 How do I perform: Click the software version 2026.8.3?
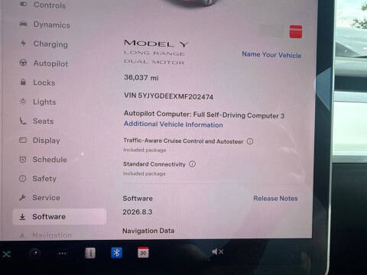pyautogui.click(x=138, y=212)
